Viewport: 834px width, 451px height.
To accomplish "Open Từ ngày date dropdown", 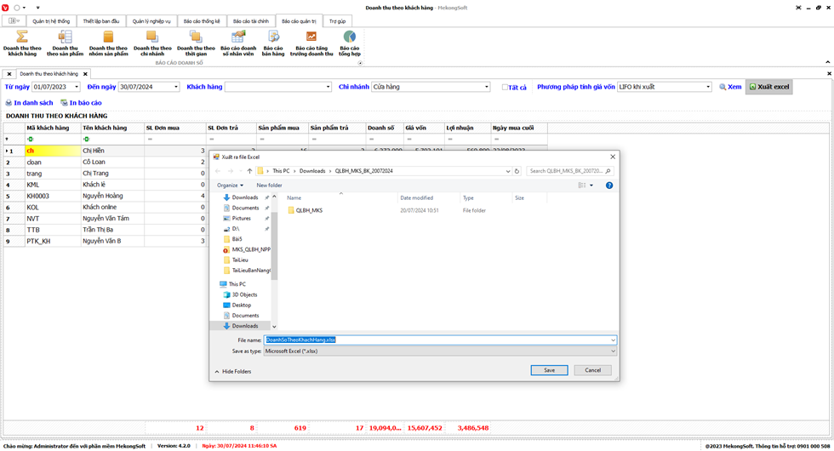I will 77,87.
